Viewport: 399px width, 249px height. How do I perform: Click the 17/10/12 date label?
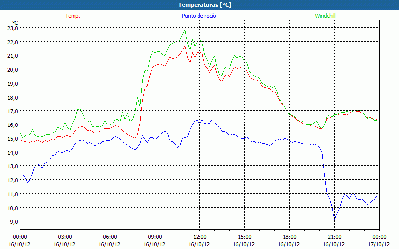(x=379, y=244)
